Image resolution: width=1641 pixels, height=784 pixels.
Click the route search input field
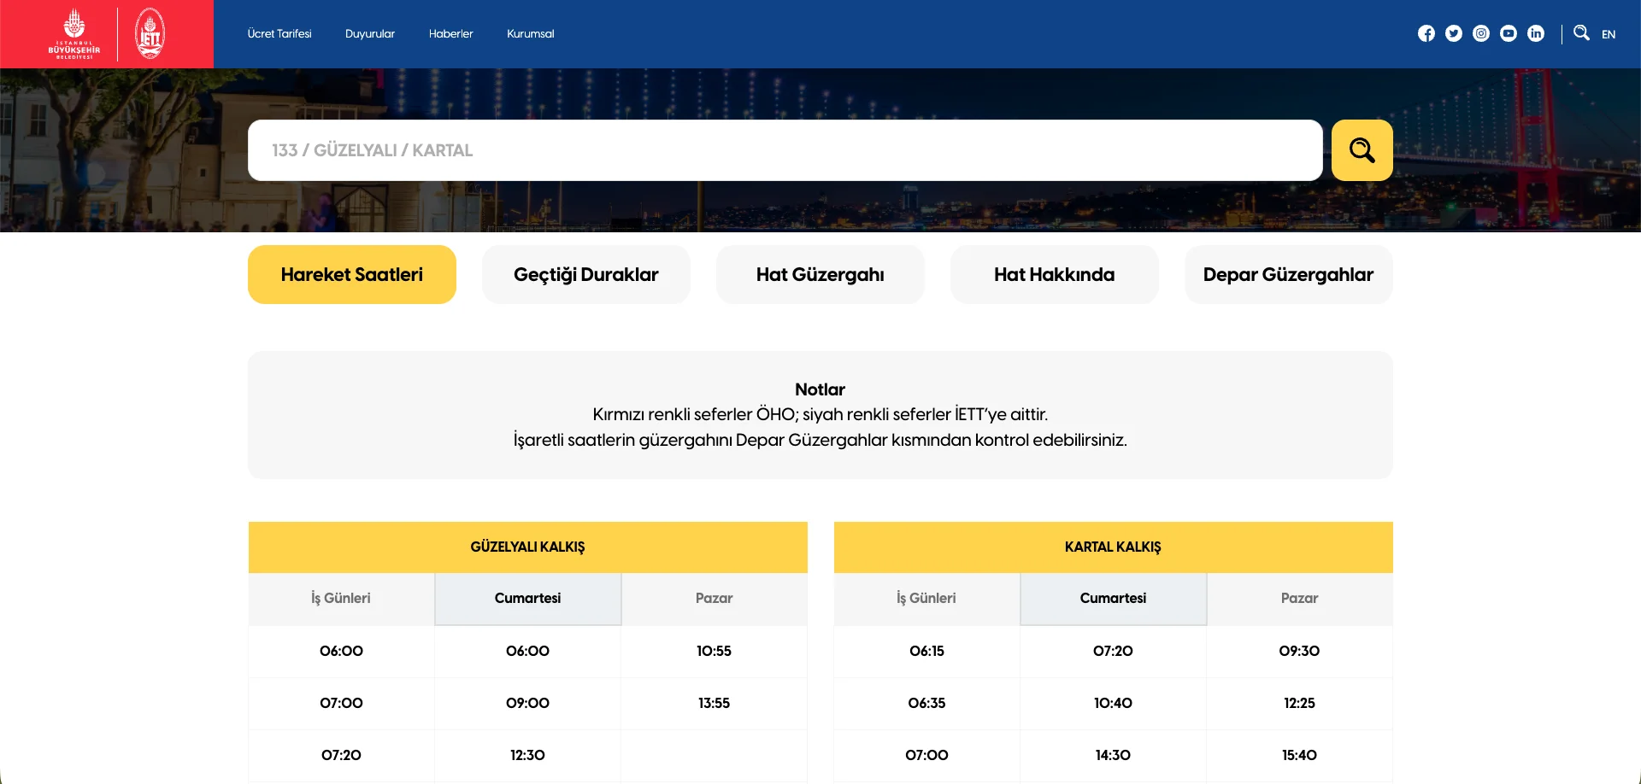coord(785,150)
